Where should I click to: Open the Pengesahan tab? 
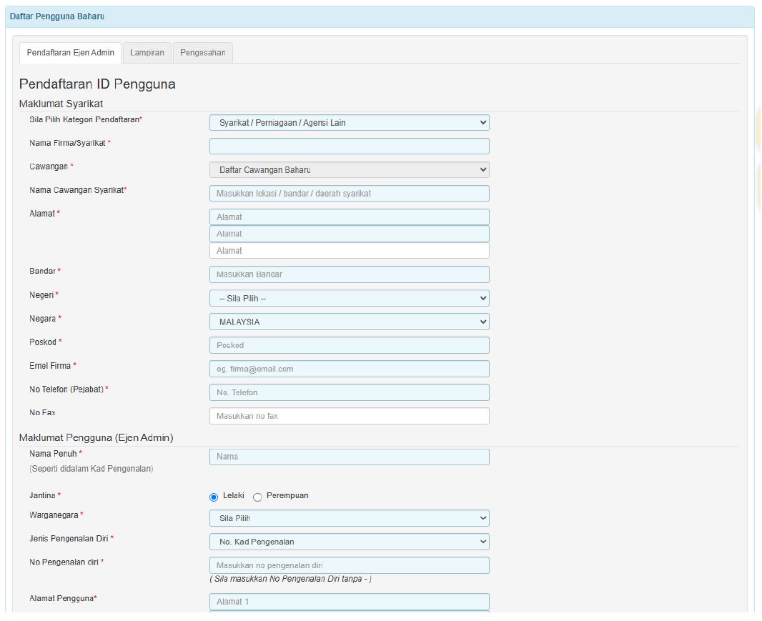(202, 52)
